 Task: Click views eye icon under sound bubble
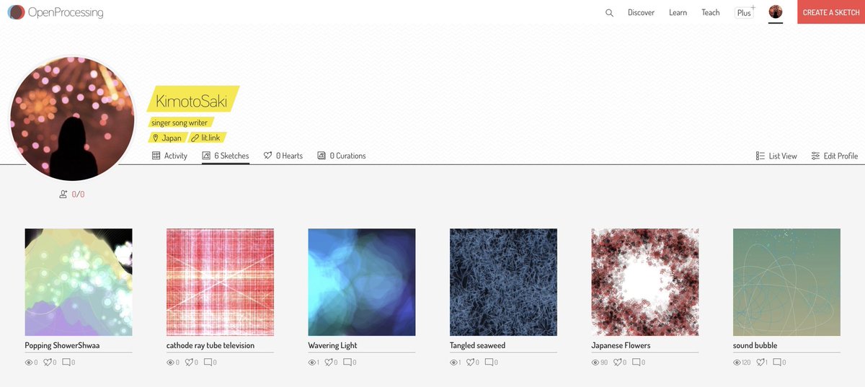737,362
